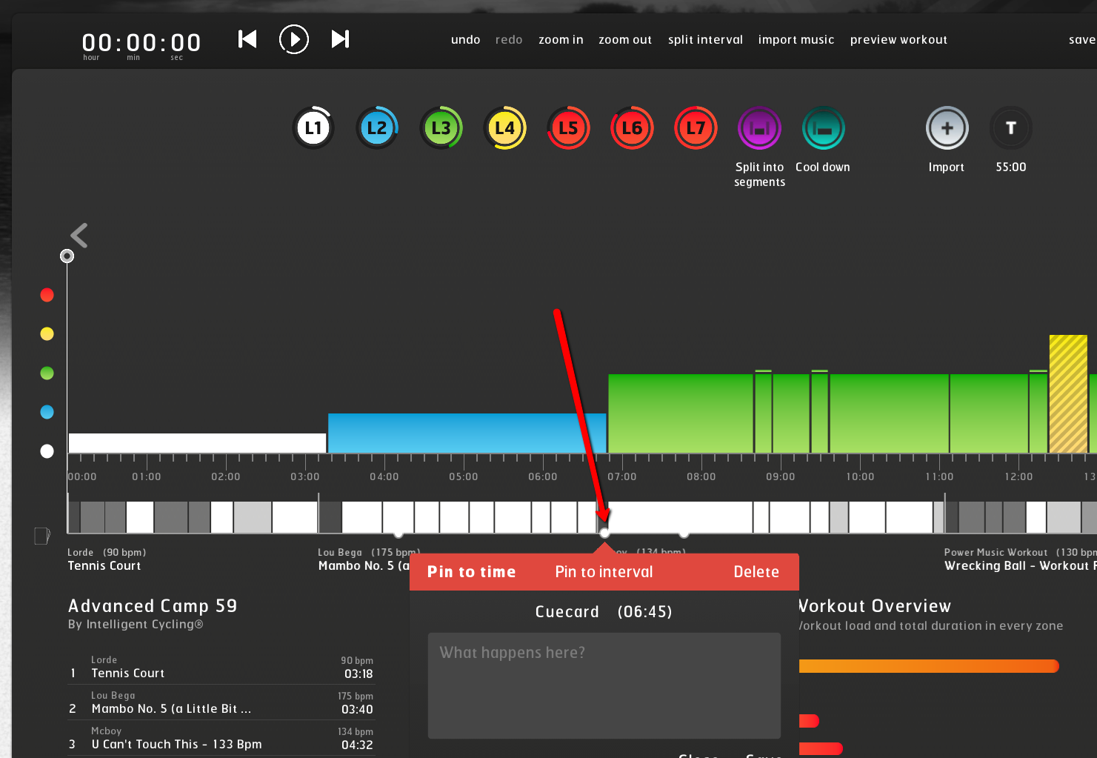
Task: Click the Import plus icon
Action: point(947,128)
